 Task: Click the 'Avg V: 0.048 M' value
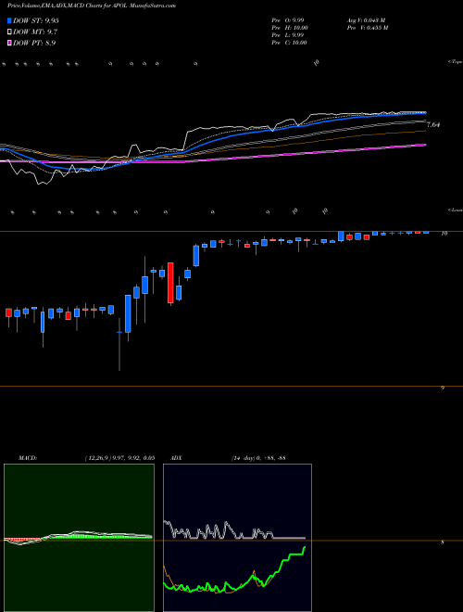tap(366, 19)
